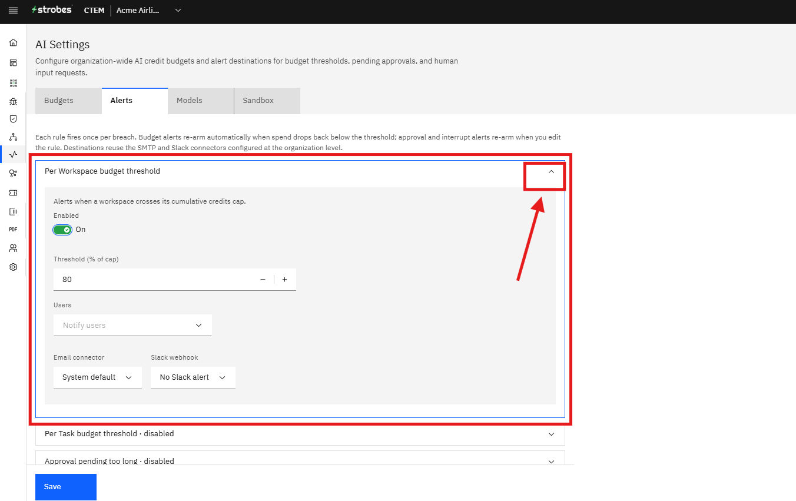Screen dimensions: 796x501
Task: Open the users sidebar icon
Action: [13, 248]
